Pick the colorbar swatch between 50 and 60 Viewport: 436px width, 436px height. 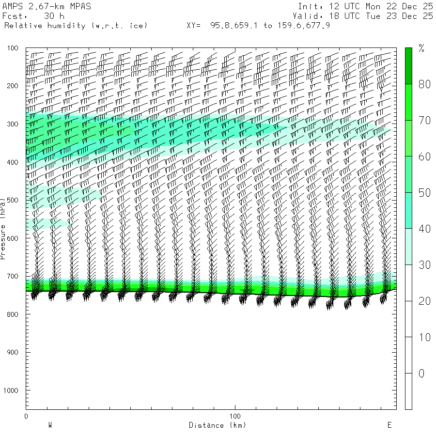(x=408, y=174)
